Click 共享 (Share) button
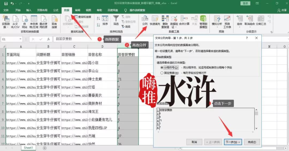This screenshot has width=289, height=151. [282, 10]
